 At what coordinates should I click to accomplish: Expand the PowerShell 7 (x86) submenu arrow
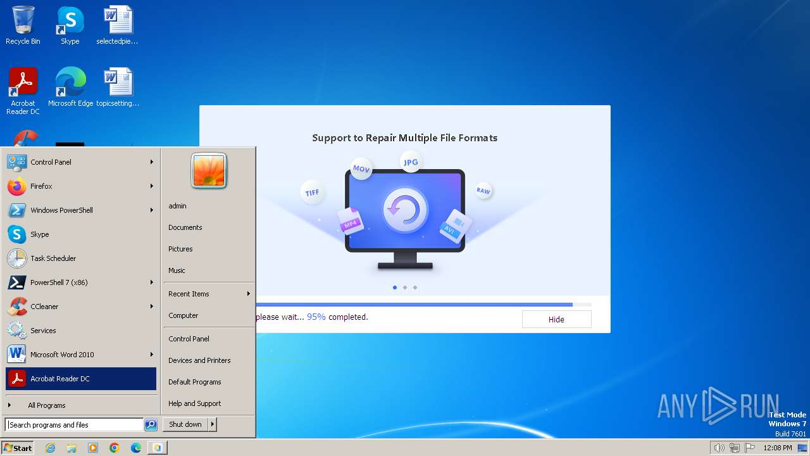coord(152,282)
